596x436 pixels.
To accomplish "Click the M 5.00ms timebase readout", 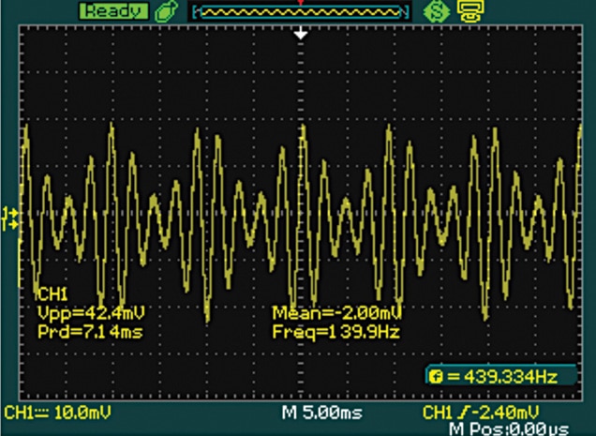I will [321, 413].
